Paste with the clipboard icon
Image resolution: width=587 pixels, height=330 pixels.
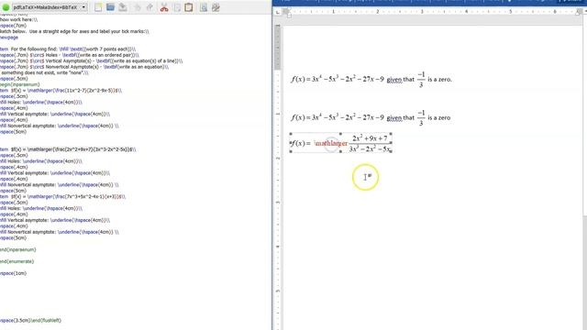189,7
